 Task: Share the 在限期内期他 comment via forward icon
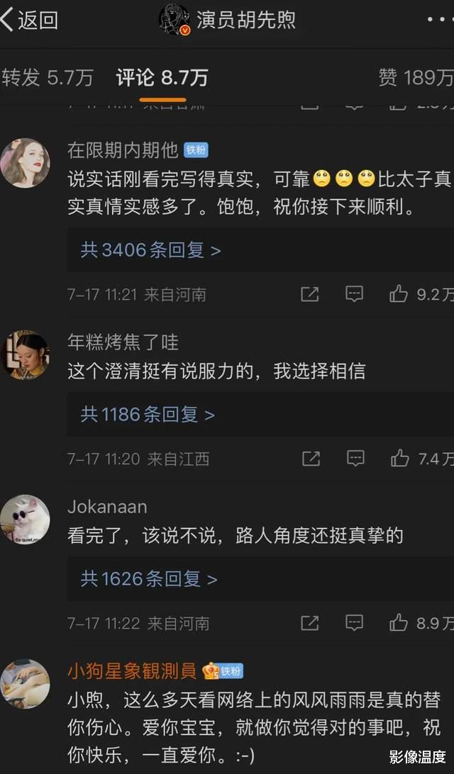(310, 294)
